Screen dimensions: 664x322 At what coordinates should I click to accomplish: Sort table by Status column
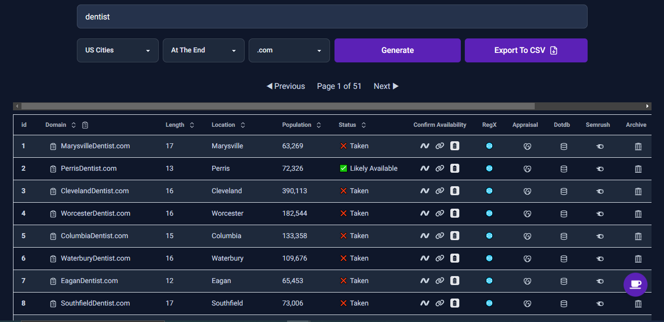[x=363, y=125]
